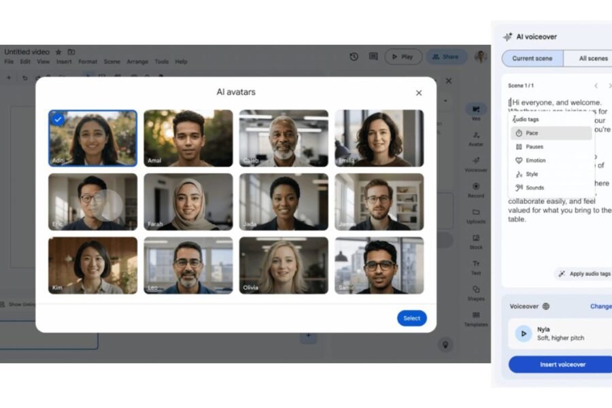Open the Tools menu
This screenshot has width=612, height=408.
(162, 62)
